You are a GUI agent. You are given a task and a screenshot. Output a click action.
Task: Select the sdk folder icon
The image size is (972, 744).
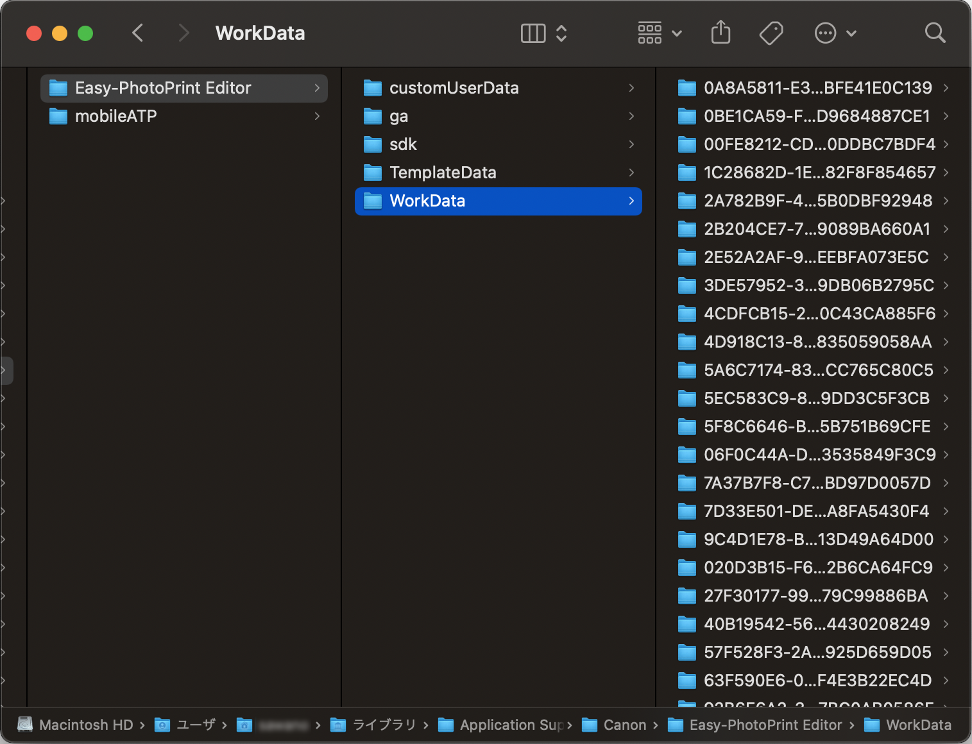[373, 144]
